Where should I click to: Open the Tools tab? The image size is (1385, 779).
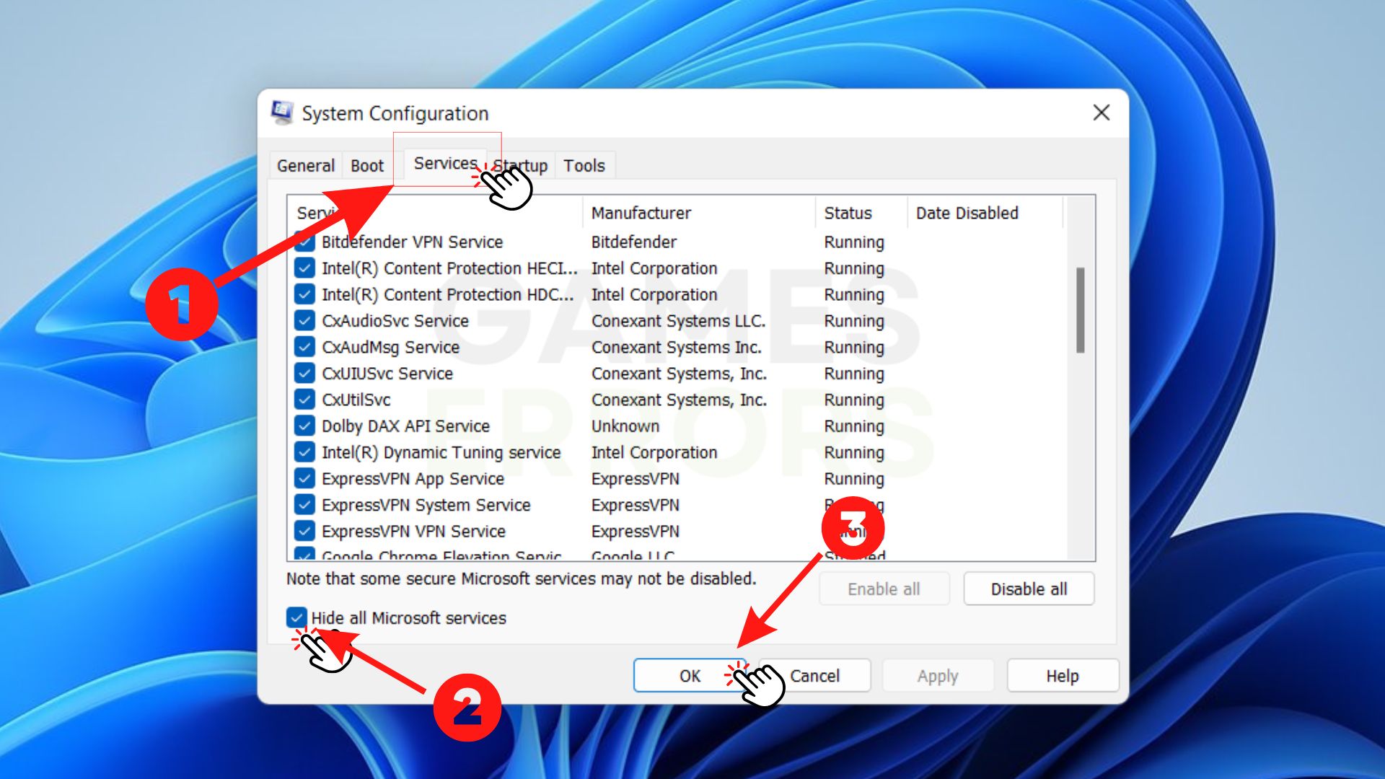(584, 166)
